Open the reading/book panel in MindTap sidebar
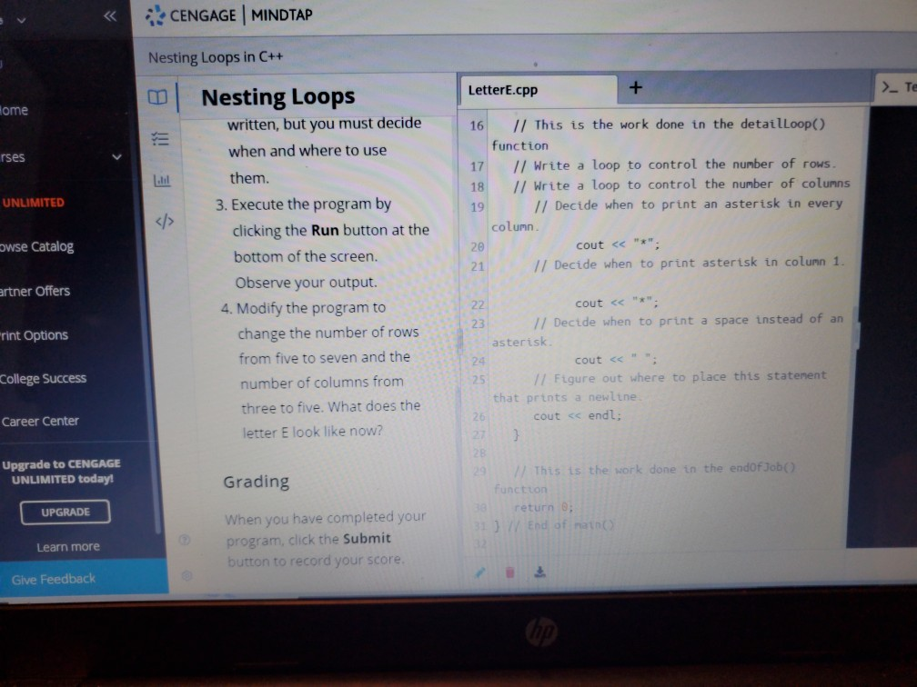 pos(159,97)
